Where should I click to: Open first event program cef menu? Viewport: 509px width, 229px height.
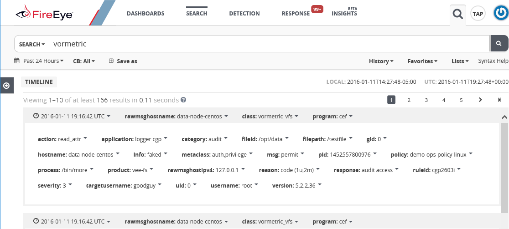pyautogui.click(x=333, y=116)
